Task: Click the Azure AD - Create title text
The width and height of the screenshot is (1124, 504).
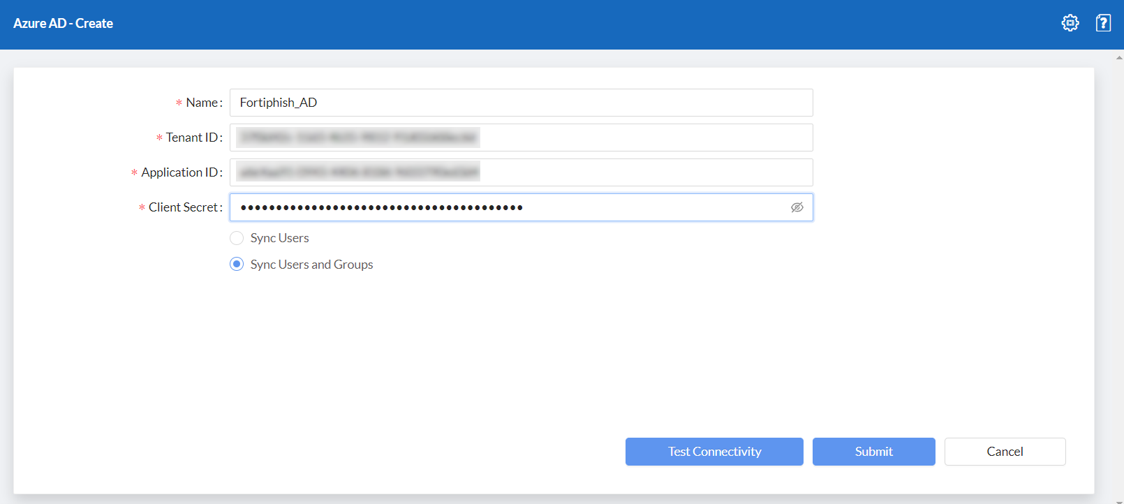Action: pyautogui.click(x=64, y=23)
